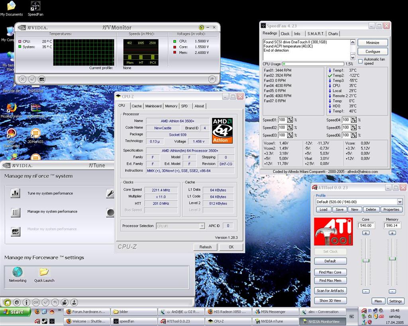Open the Mainboard tab in CPU-Z

[x=153, y=106]
